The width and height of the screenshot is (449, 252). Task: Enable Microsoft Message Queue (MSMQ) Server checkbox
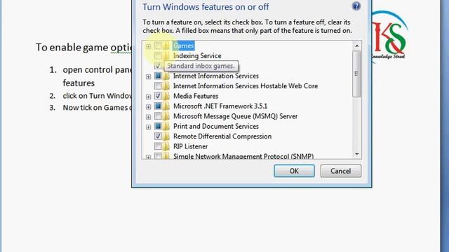pos(158,116)
